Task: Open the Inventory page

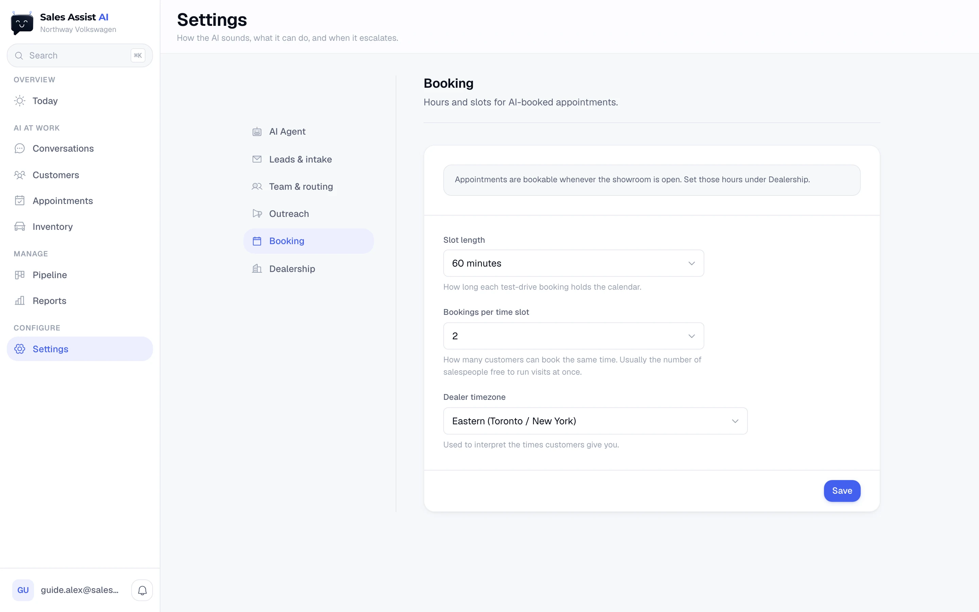Action: [x=80, y=227]
